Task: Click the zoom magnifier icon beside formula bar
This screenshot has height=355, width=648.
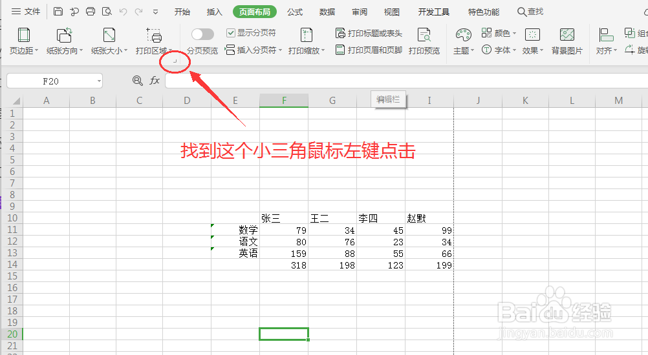Action: [137, 81]
